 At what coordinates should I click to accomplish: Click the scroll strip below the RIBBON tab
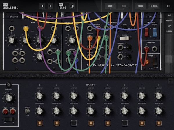click(169, 54)
